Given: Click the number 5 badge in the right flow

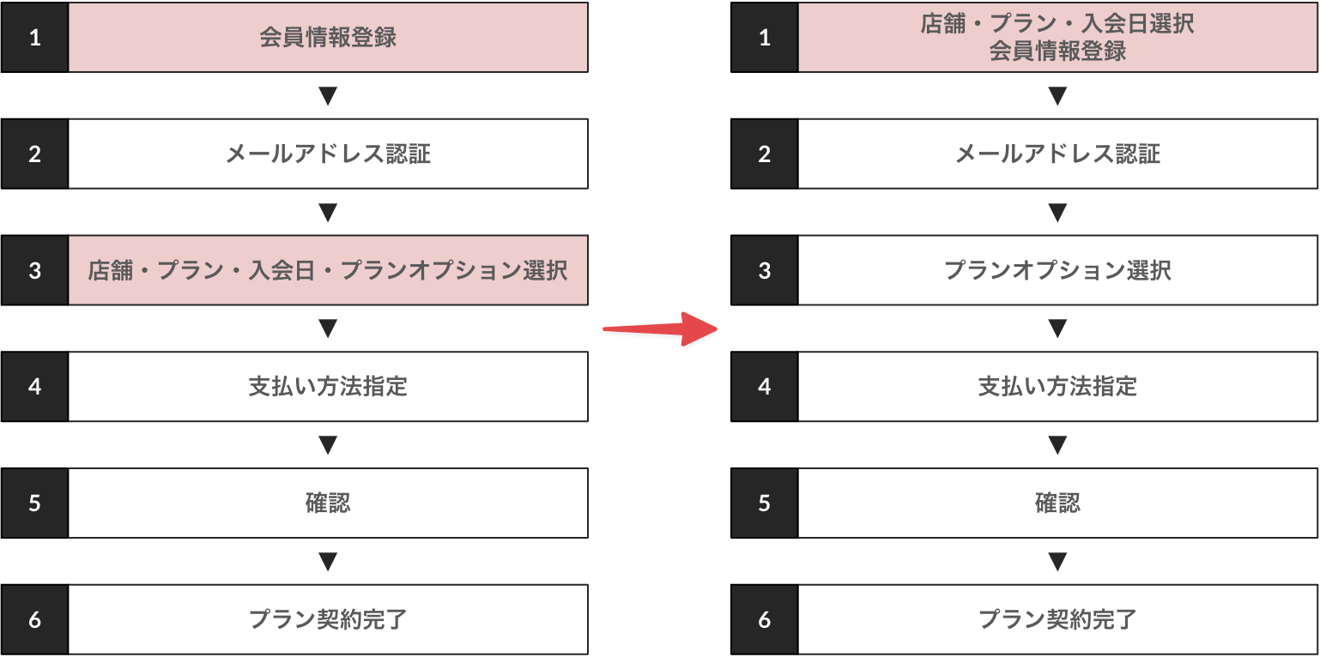Looking at the screenshot, I should pos(765,503).
